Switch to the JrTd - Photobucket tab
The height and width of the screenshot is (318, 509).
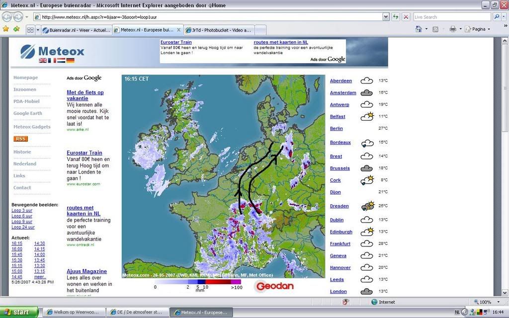(x=219, y=30)
